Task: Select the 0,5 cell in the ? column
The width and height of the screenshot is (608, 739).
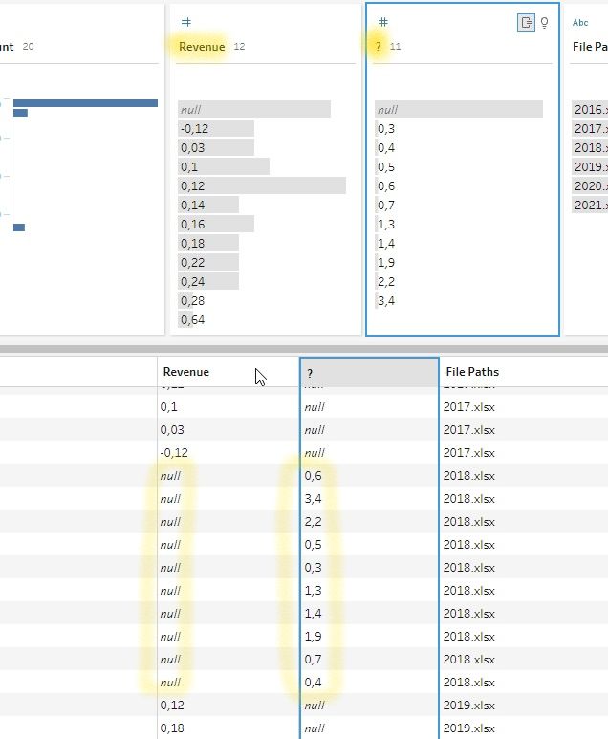Action: [370, 544]
